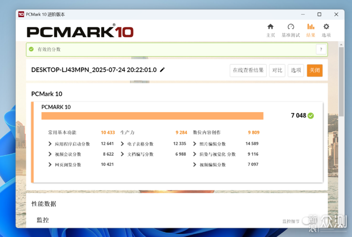Open the 主页 home tab
This screenshot has width=352, height=237.
[270, 30]
